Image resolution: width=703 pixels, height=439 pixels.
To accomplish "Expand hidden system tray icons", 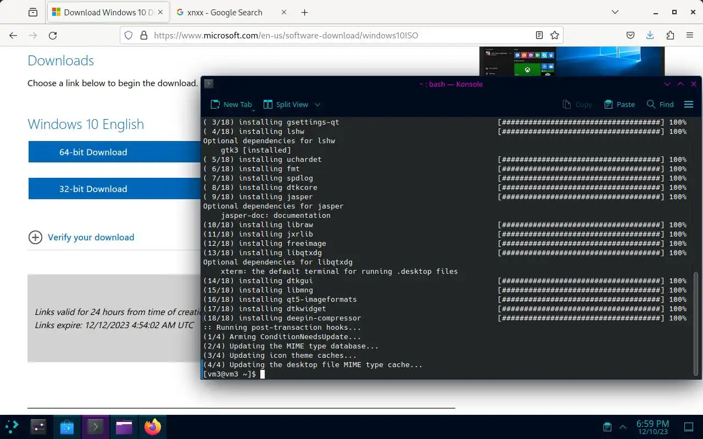I will 623,426.
